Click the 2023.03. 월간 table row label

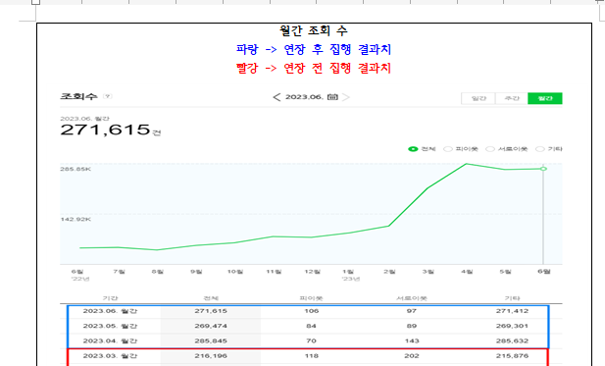tap(110, 356)
